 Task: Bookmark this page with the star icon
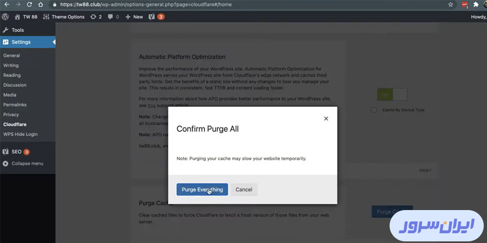450,5
